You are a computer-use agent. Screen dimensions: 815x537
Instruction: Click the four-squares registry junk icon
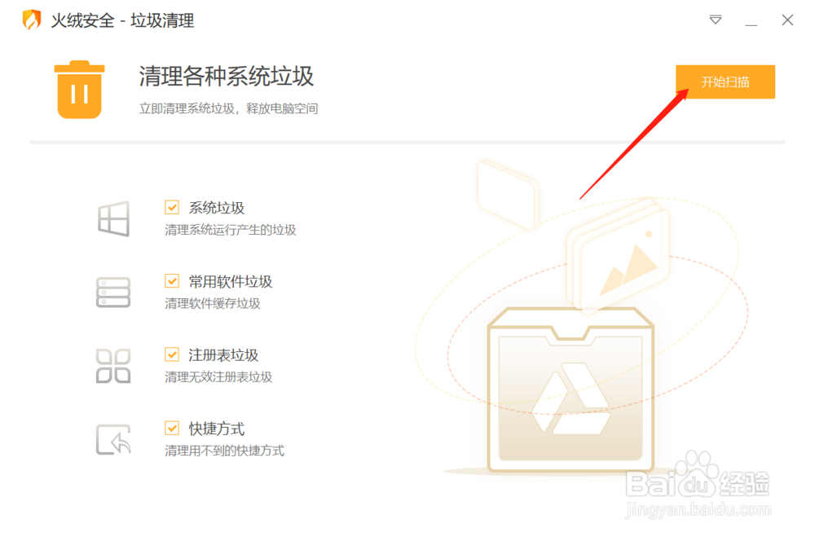[112, 366]
